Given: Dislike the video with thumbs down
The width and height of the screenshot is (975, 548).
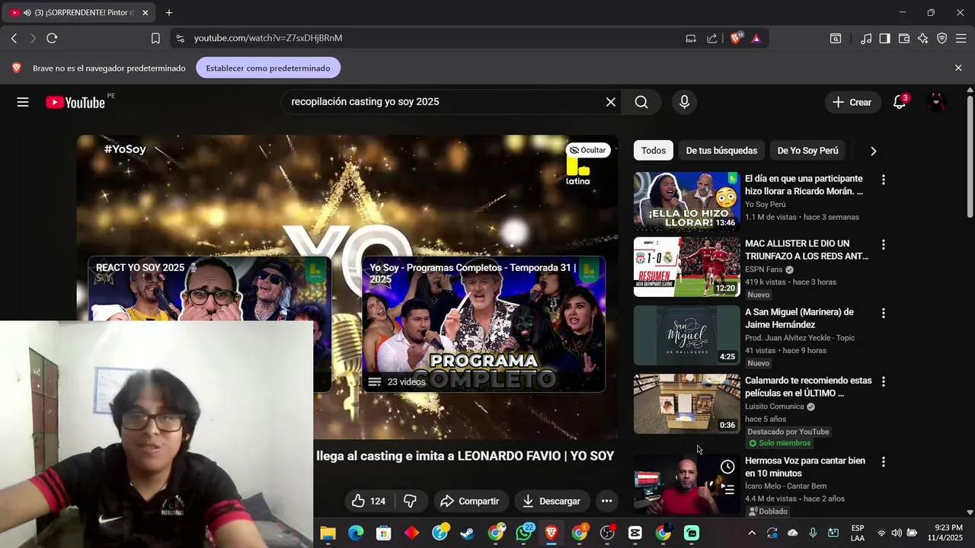Looking at the screenshot, I should coord(411,501).
